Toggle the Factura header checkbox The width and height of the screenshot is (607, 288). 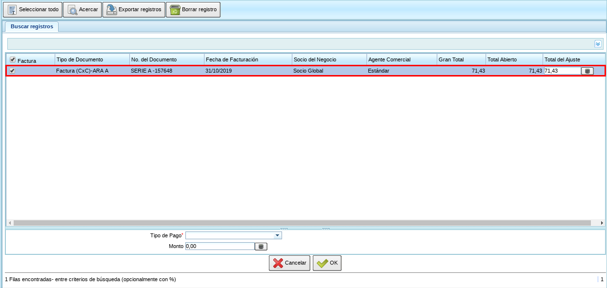click(13, 59)
